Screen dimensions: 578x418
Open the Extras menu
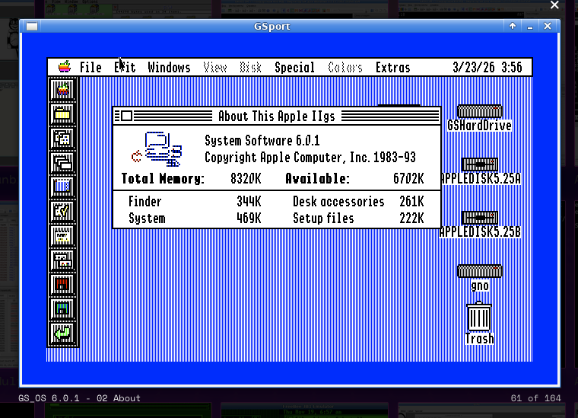coord(392,68)
